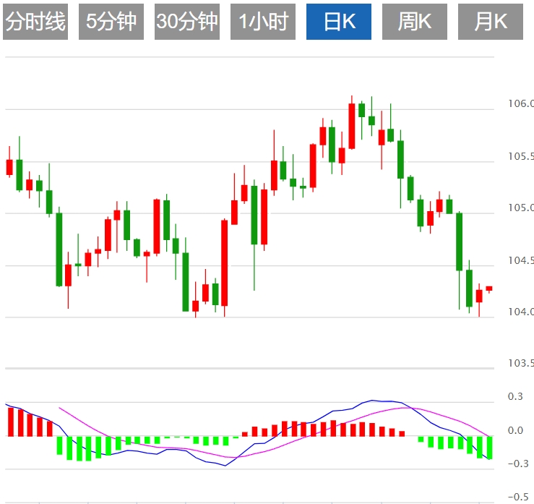
Task: Switch to the 周K weekly chart
Action: pos(414,22)
